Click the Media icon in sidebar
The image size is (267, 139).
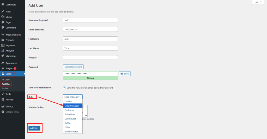(3, 17)
